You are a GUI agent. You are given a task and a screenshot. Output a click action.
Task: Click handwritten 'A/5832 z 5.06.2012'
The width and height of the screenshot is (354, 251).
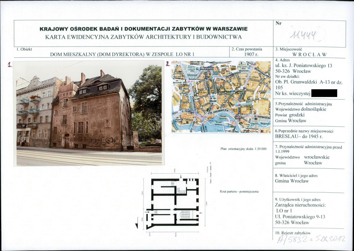pos(311,239)
